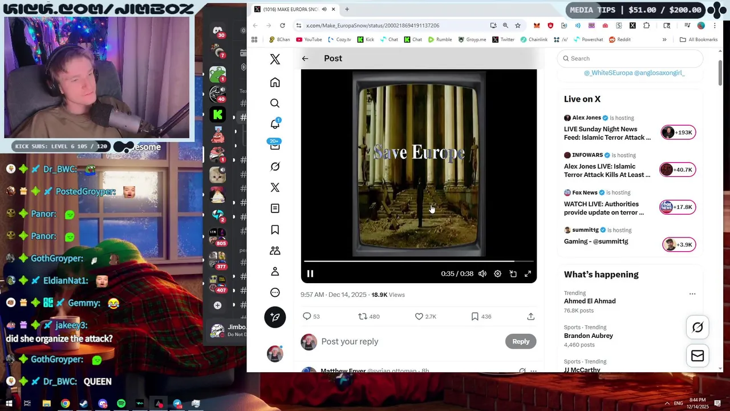
Task: Click the Reply button
Action: click(521, 341)
